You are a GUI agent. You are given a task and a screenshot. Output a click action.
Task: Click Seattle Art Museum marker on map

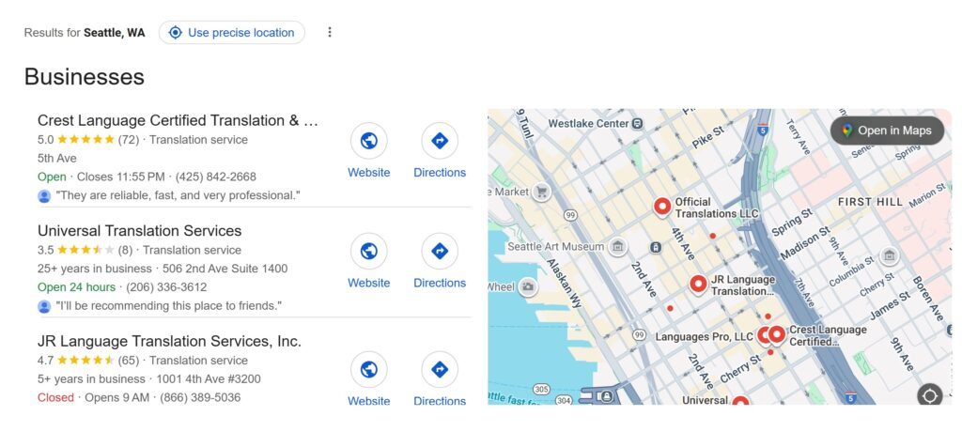coord(617,247)
